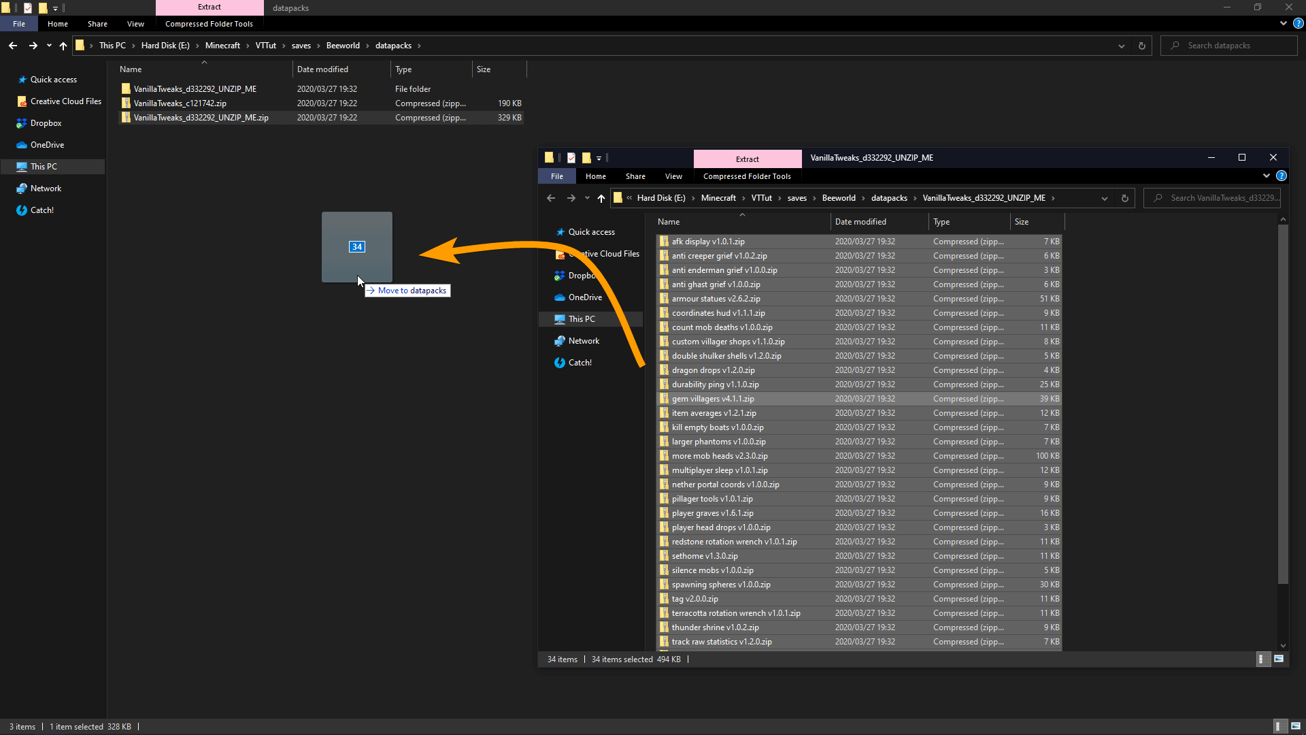This screenshot has height=735, width=1306.
Task: Open Compressed Folder Tools tab in VanillaTweaks window
Action: pos(747,176)
